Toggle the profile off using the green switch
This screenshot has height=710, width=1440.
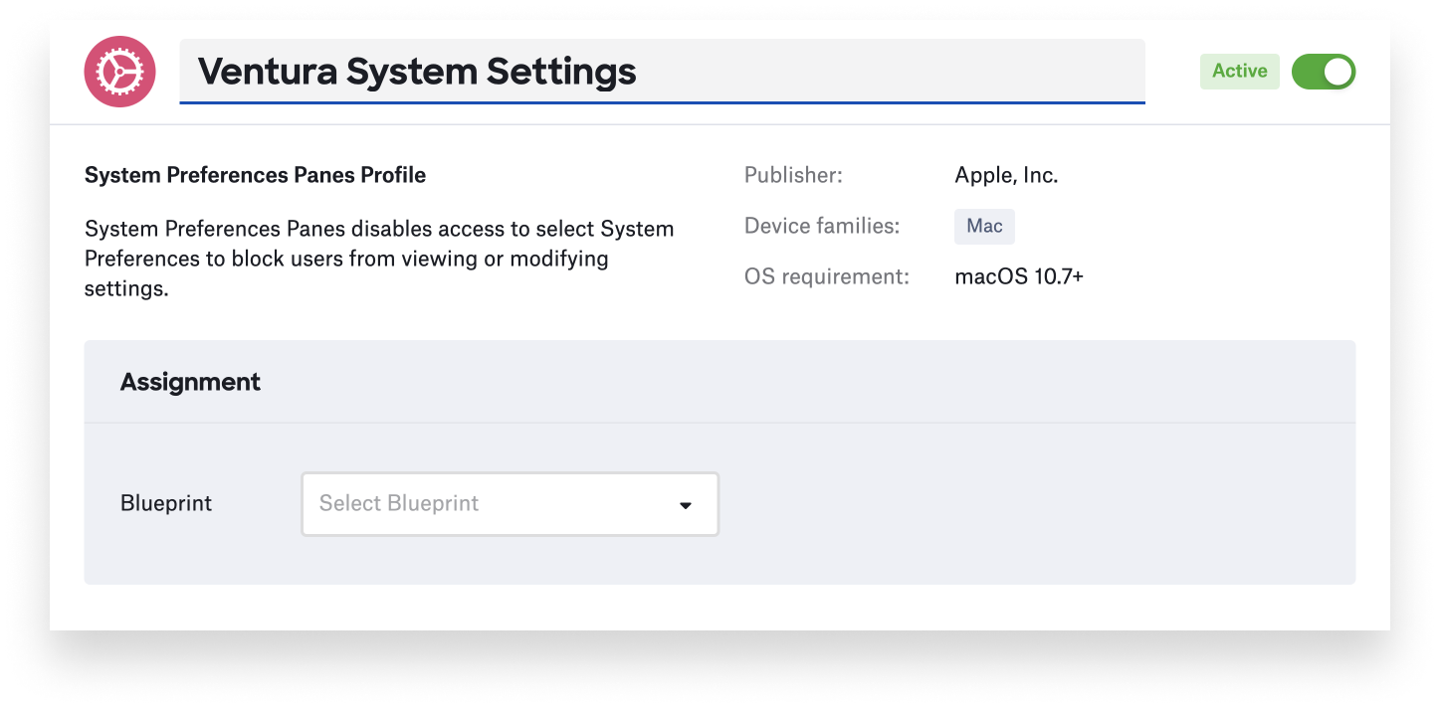(1323, 72)
